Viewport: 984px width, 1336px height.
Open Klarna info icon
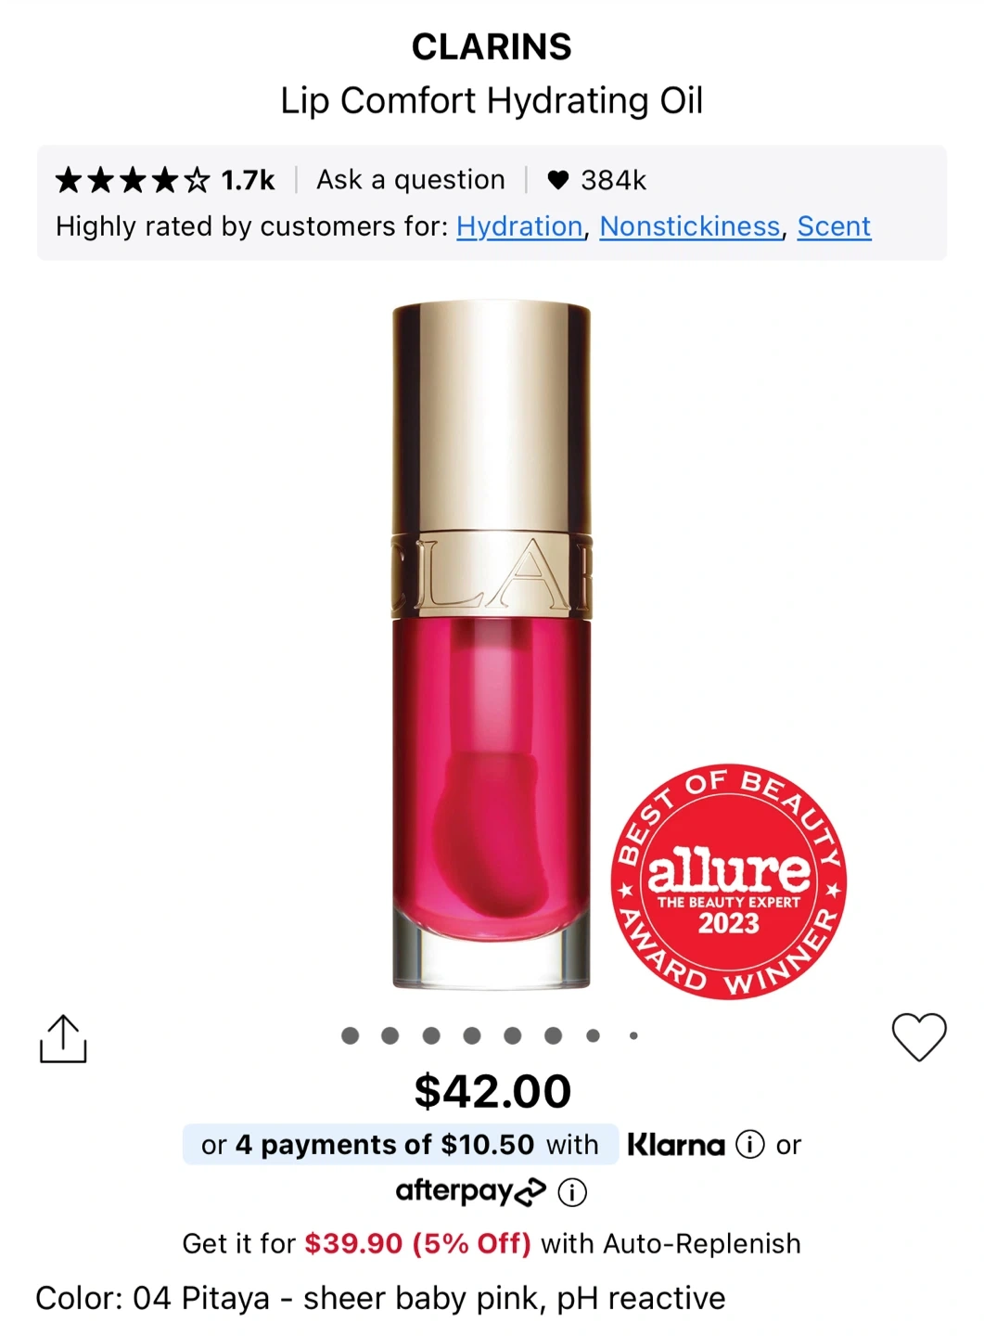click(749, 1144)
